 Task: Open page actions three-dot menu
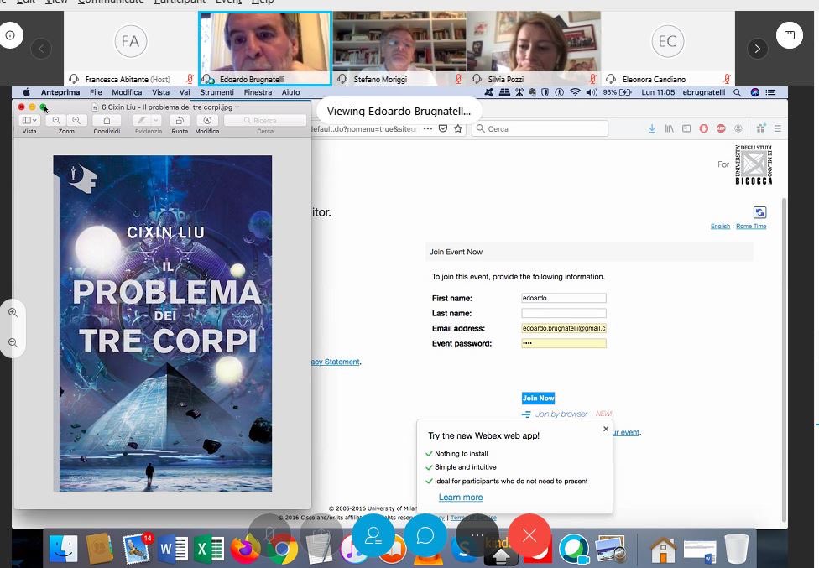point(428,128)
